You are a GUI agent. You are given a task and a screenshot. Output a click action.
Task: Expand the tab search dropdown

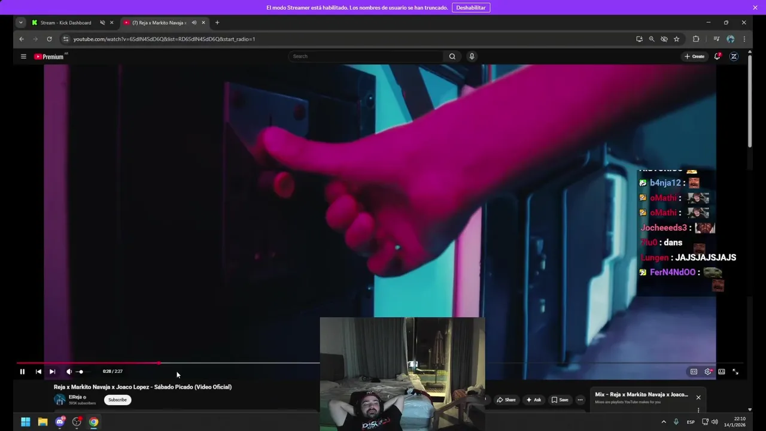point(21,23)
